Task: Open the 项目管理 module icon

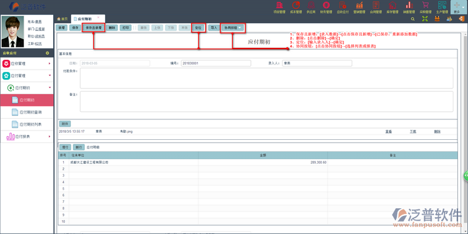Action: (280, 7)
